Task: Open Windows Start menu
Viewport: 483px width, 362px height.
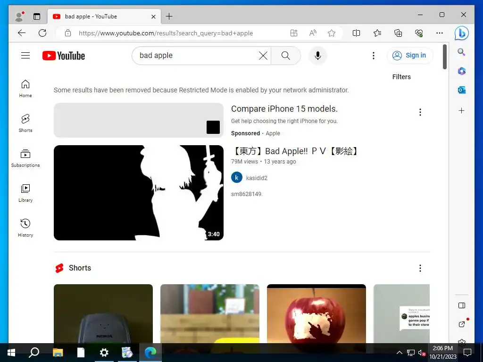Action: click(11, 353)
